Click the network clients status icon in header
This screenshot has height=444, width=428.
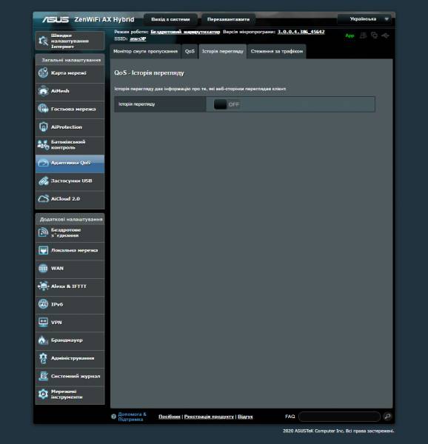tap(374, 36)
